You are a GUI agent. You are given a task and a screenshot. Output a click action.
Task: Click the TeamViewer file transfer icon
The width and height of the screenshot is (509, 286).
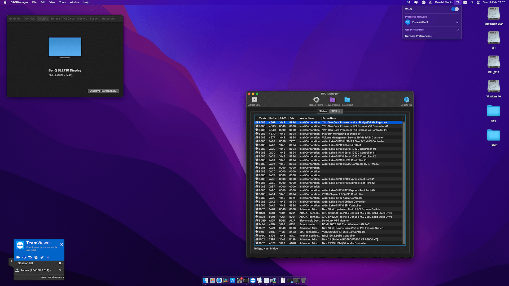36,257
